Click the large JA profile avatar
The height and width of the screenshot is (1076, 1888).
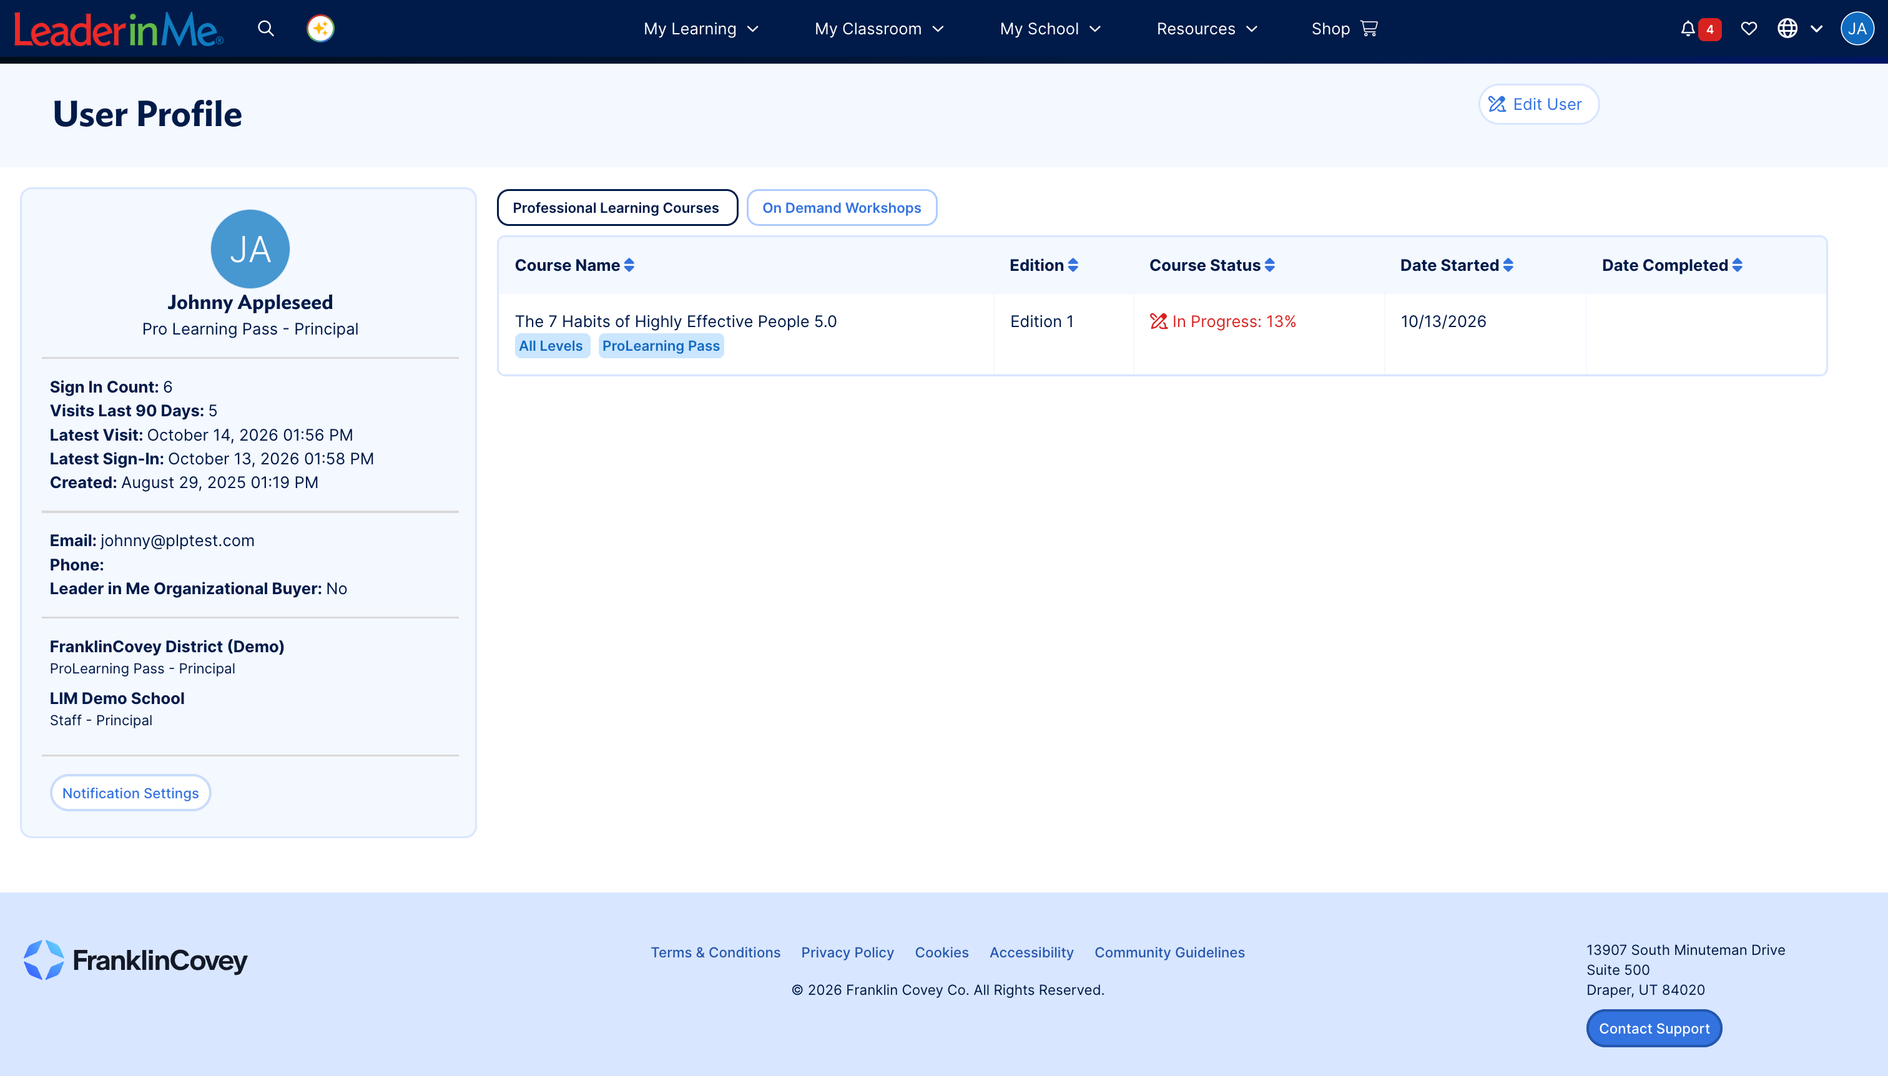(x=250, y=249)
